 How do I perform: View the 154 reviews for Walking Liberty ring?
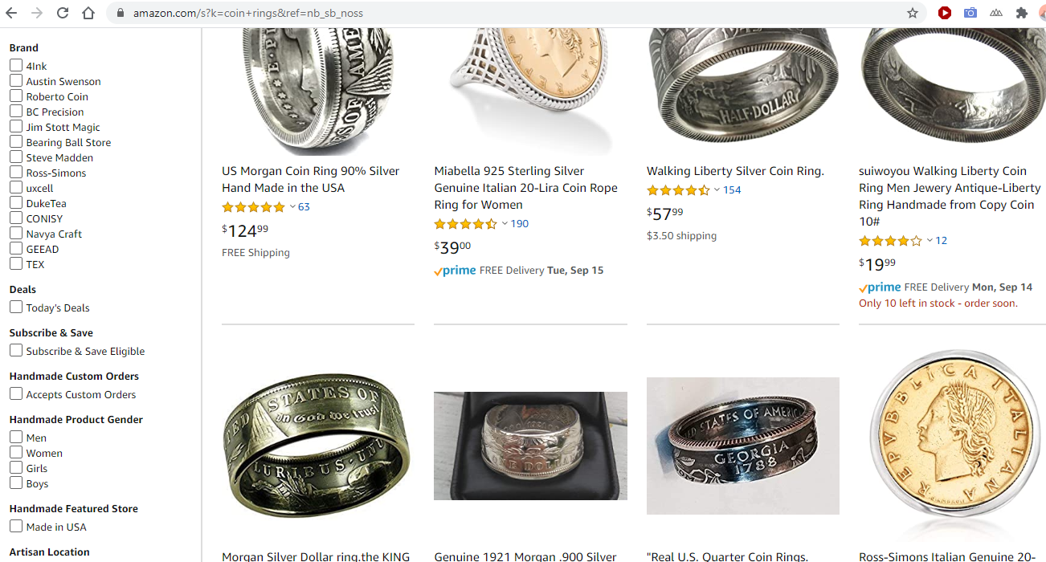732,190
